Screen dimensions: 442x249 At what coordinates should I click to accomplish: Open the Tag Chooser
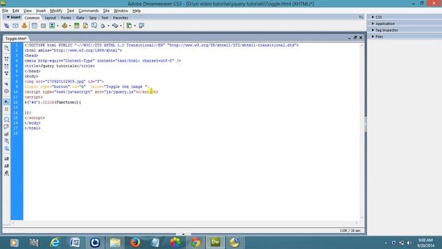click(x=142, y=26)
